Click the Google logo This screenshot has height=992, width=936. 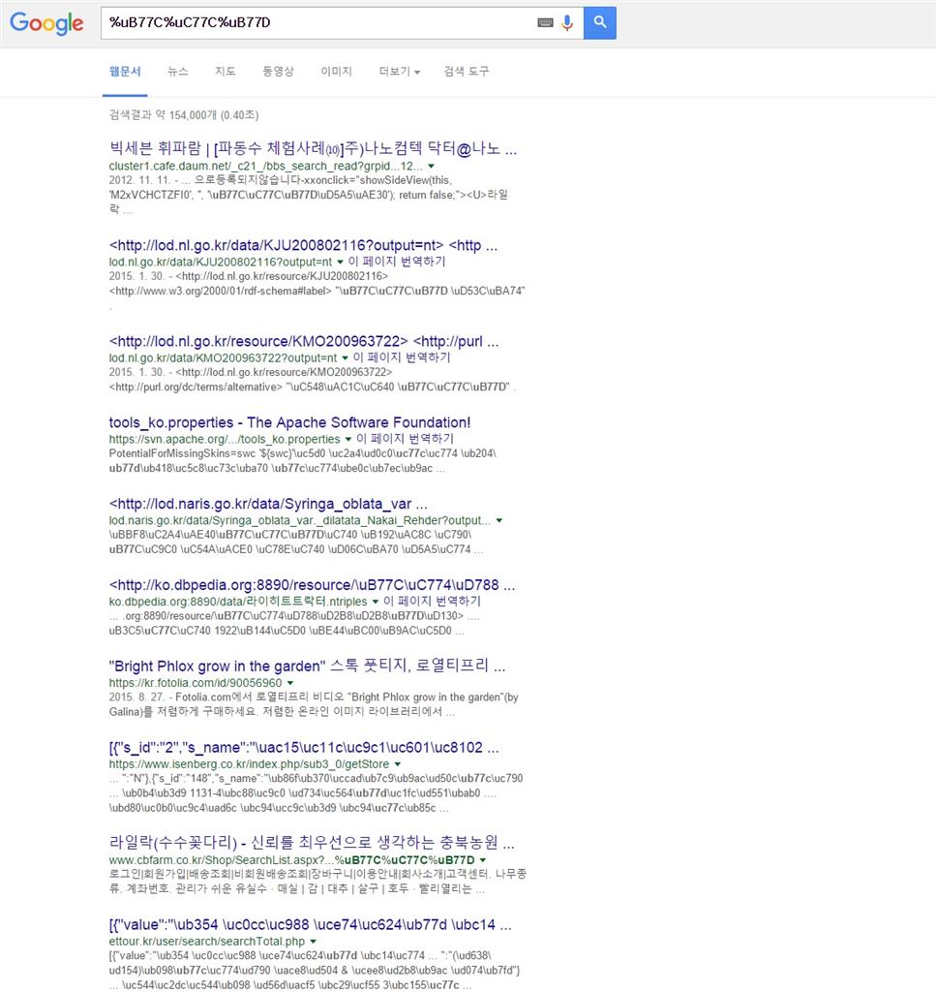pos(46,23)
